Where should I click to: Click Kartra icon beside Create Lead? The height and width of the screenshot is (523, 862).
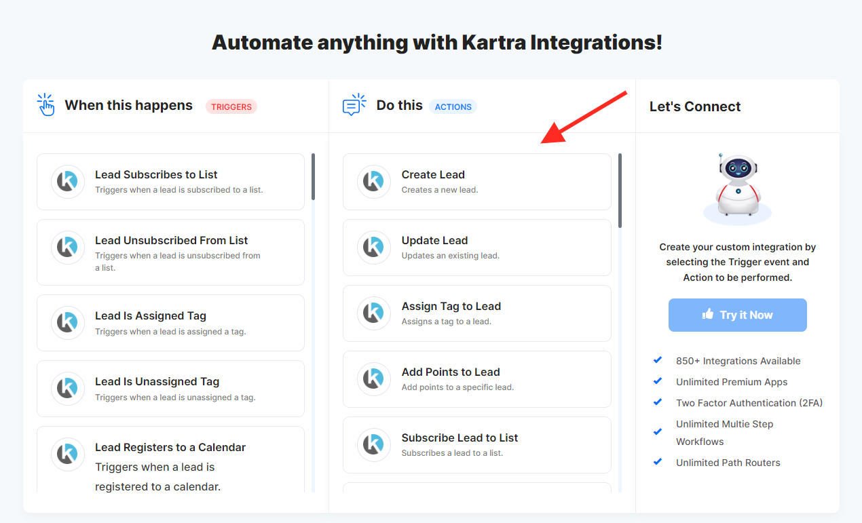click(374, 182)
